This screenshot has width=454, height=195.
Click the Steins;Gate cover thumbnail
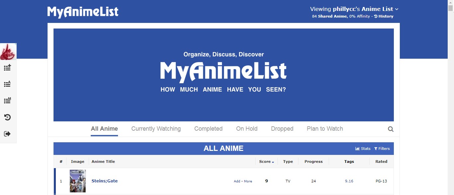coord(78,181)
